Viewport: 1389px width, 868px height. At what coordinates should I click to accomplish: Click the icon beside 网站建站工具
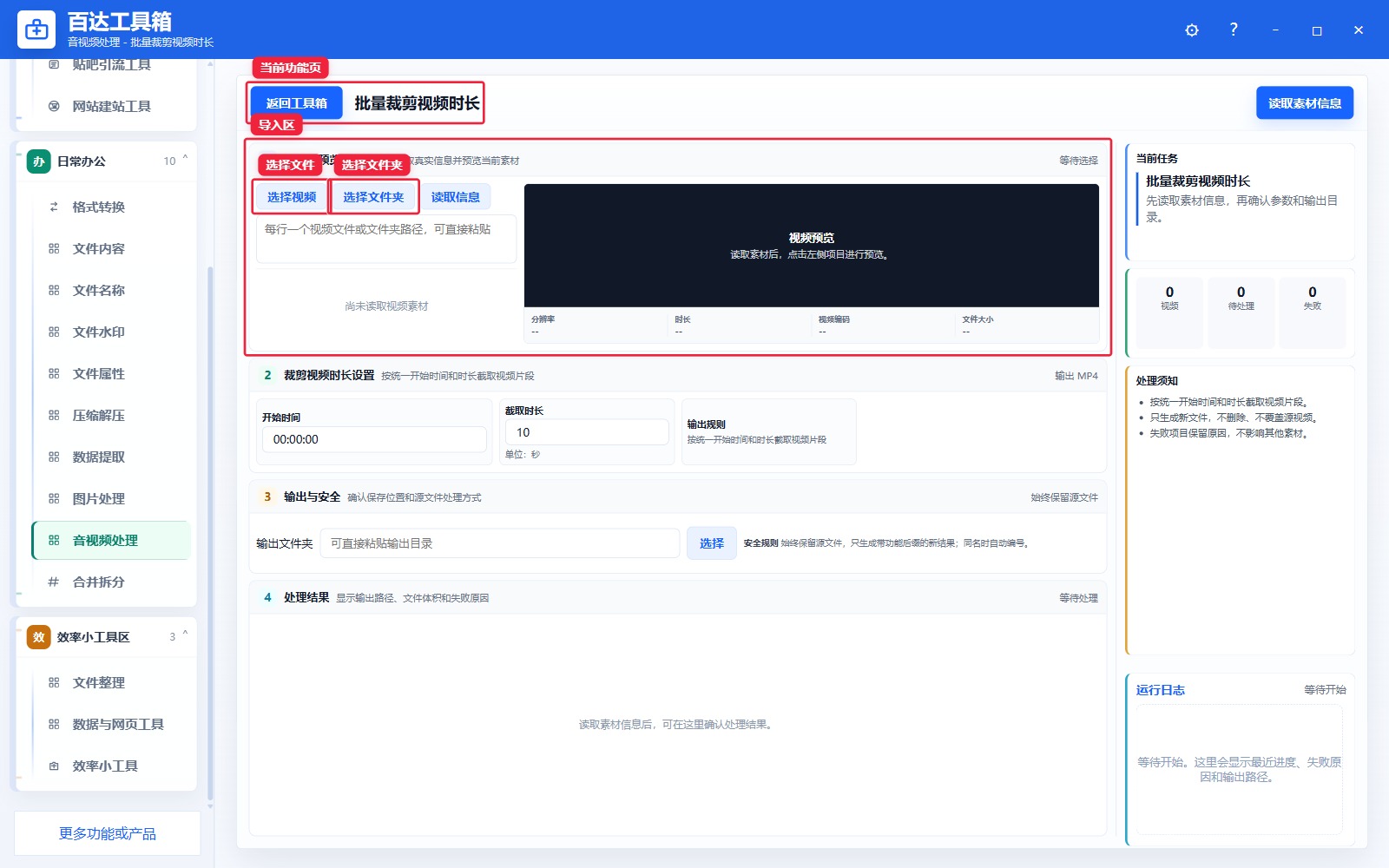54,106
